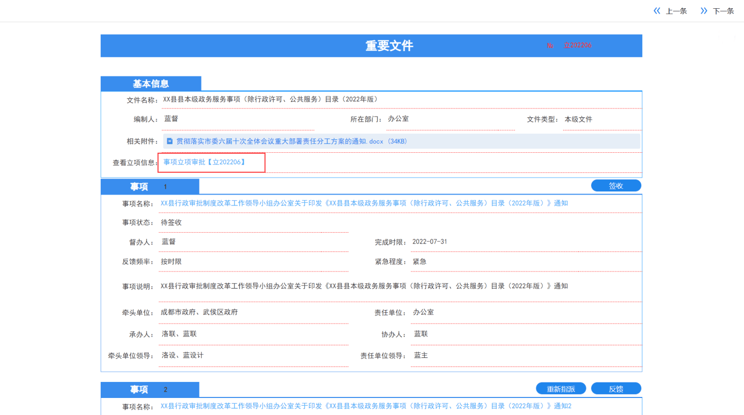Click the 重新指派 button
The height and width of the screenshot is (415, 744).
(561, 389)
